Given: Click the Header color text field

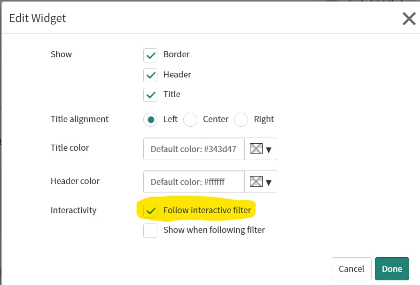Looking at the screenshot, I should pyautogui.click(x=194, y=182).
